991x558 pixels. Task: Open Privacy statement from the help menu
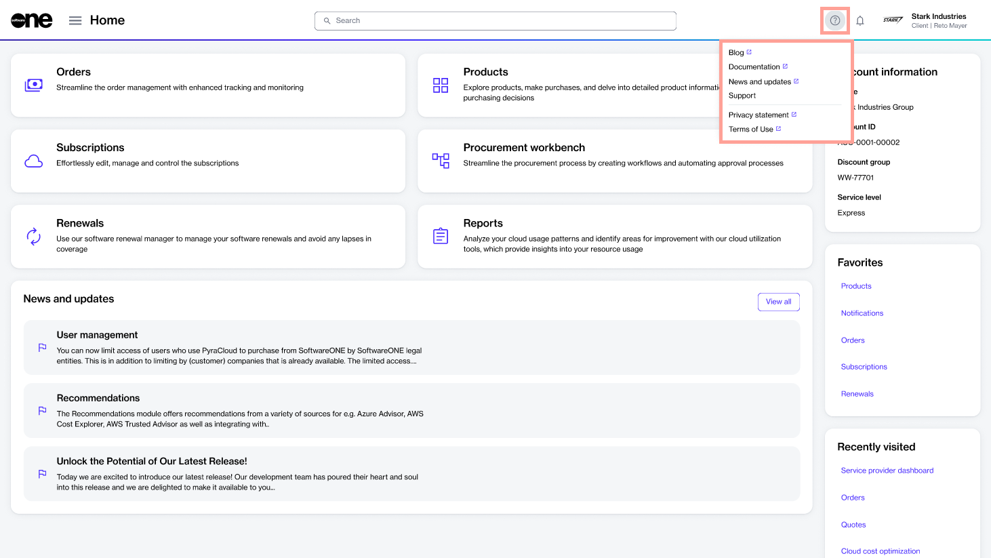[759, 115]
